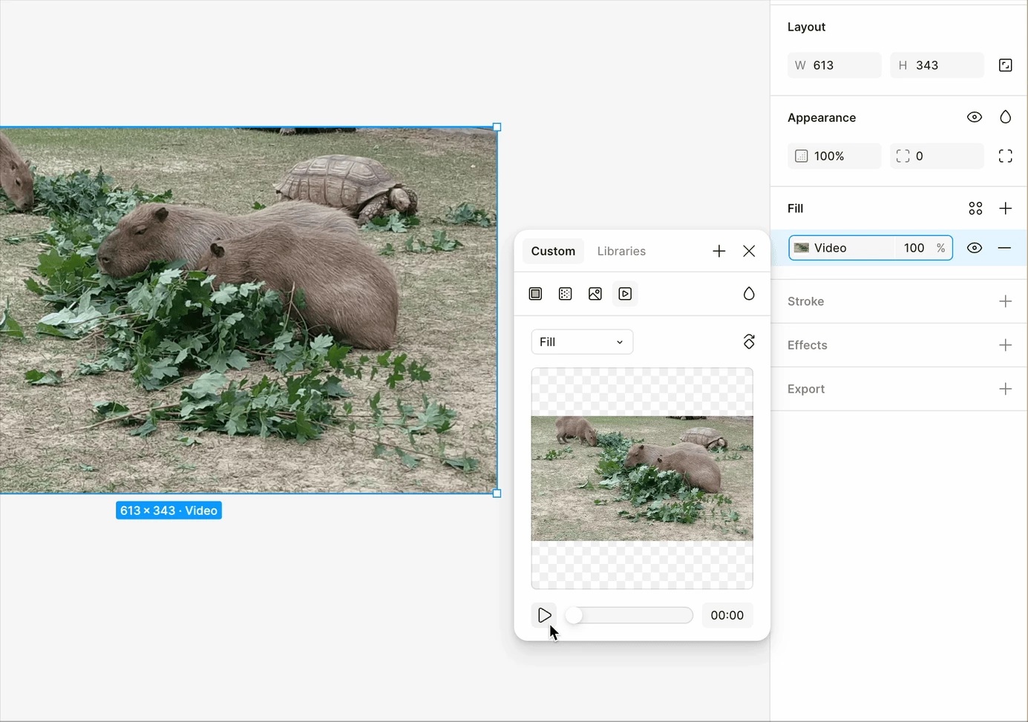The image size is (1028, 722).
Task: Close the fill picker popup
Action: [x=749, y=251]
